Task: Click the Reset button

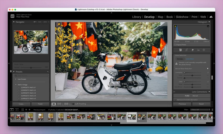Action: tap(201, 104)
